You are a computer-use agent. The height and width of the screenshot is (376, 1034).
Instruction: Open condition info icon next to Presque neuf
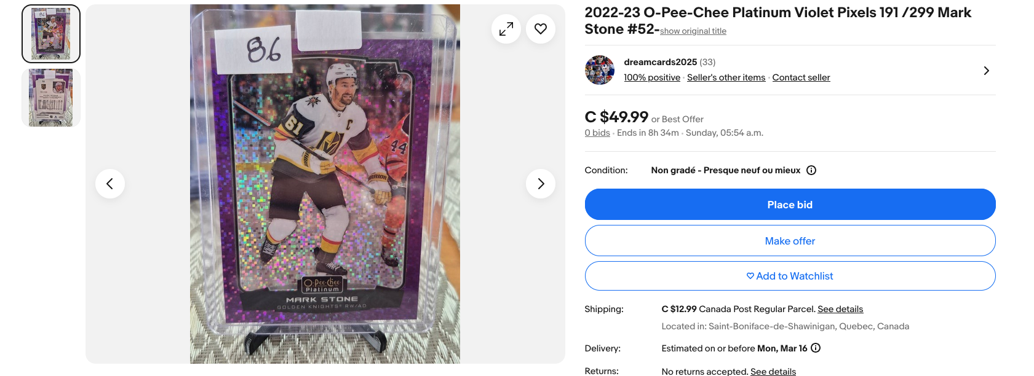point(811,170)
